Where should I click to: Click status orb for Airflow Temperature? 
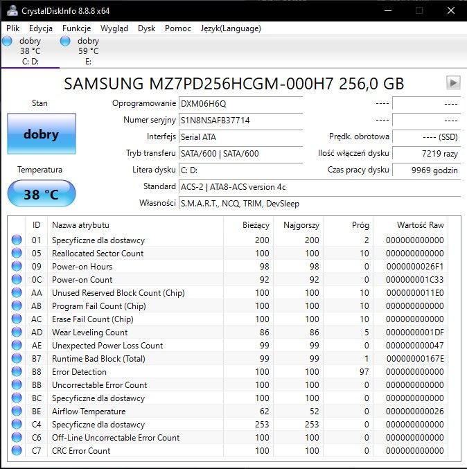click(x=17, y=411)
